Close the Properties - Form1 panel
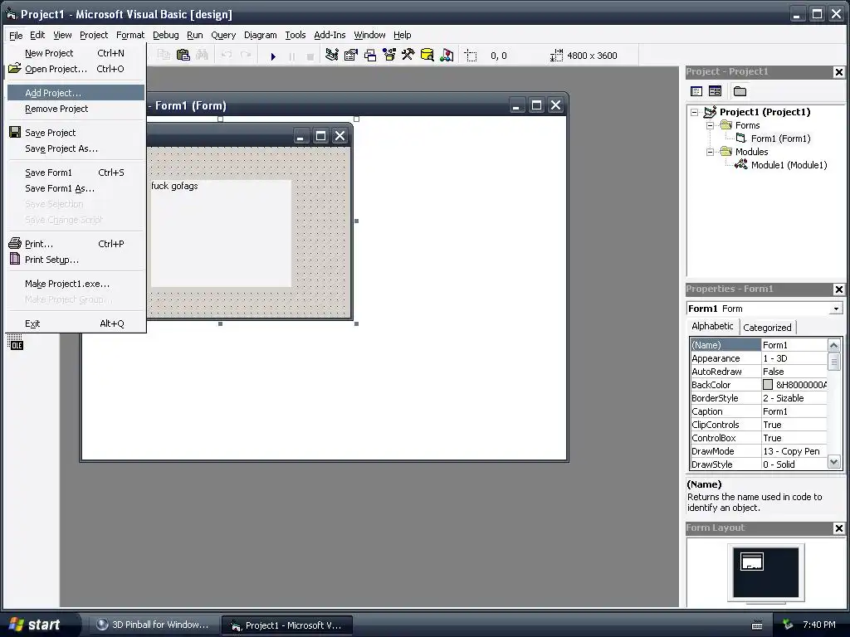Viewport: 850px width, 637px height. tap(838, 289)
